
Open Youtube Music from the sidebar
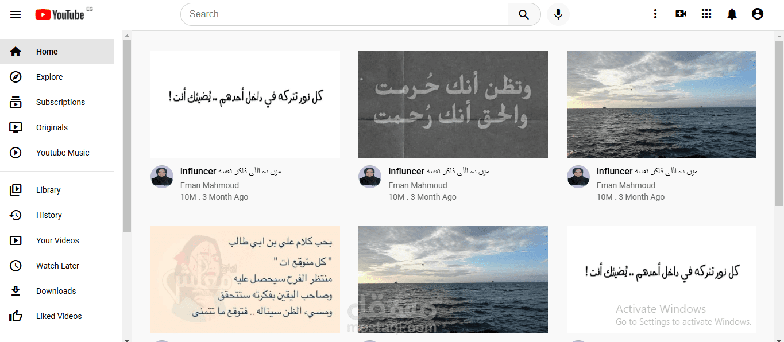click(x=16, y=153)
